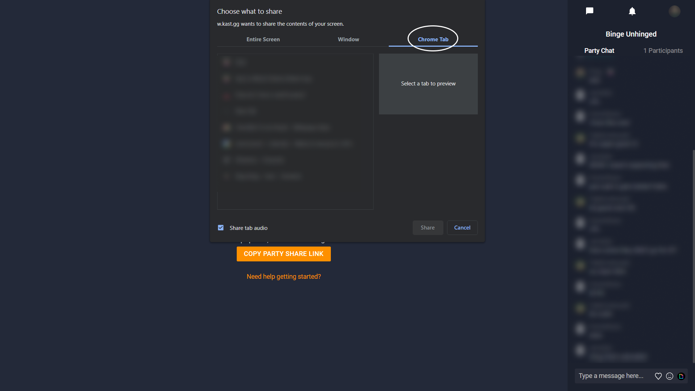The height and width of the screenshot is (391, 695).
Task: Switch to the Entire Screen tab
Action: coord(263,39)
